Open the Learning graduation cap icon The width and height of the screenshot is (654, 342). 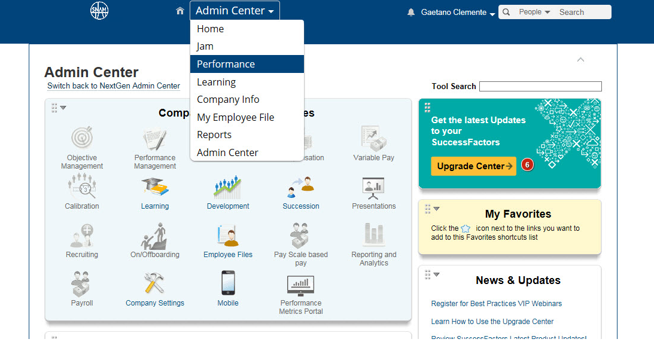coord(155,187)
